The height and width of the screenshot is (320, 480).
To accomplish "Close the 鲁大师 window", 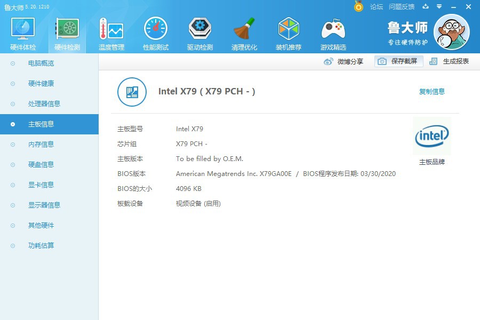I will point(468,7).
